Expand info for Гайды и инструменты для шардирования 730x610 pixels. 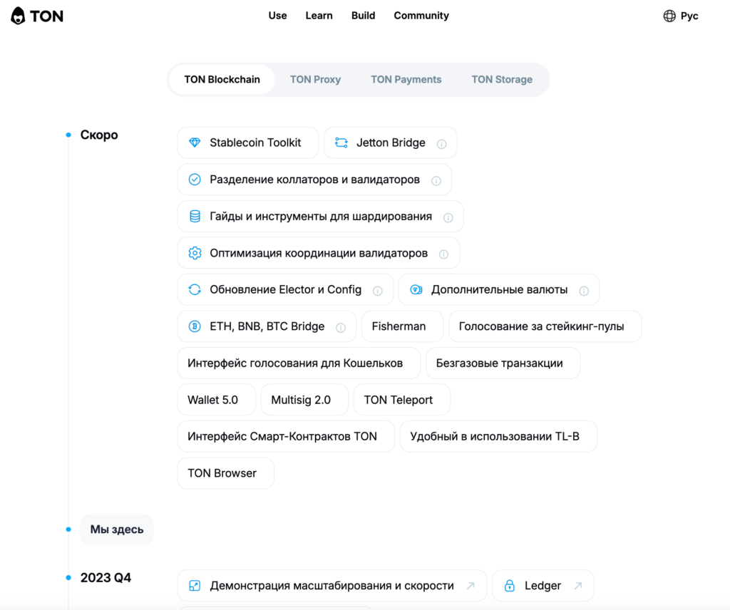pos(448,216)
